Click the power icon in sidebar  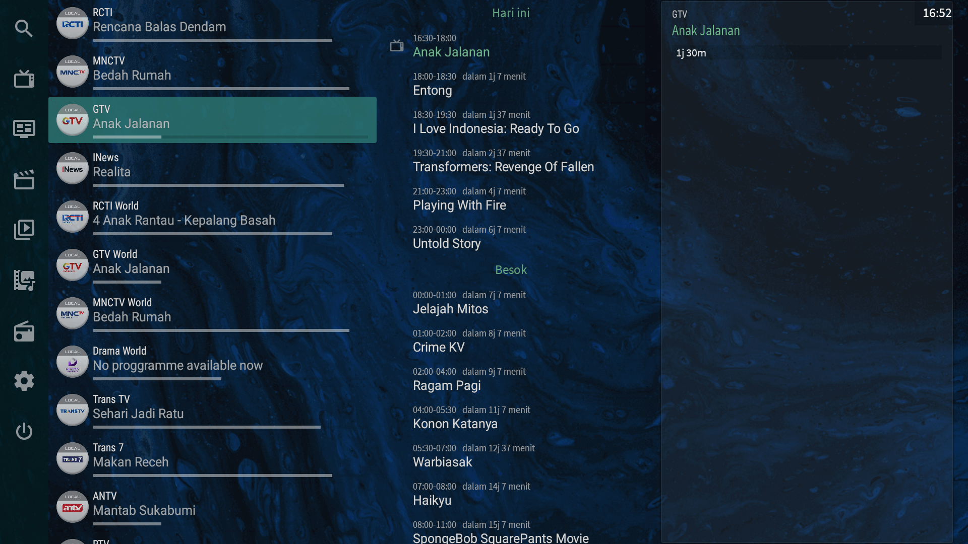pos(24,431)
